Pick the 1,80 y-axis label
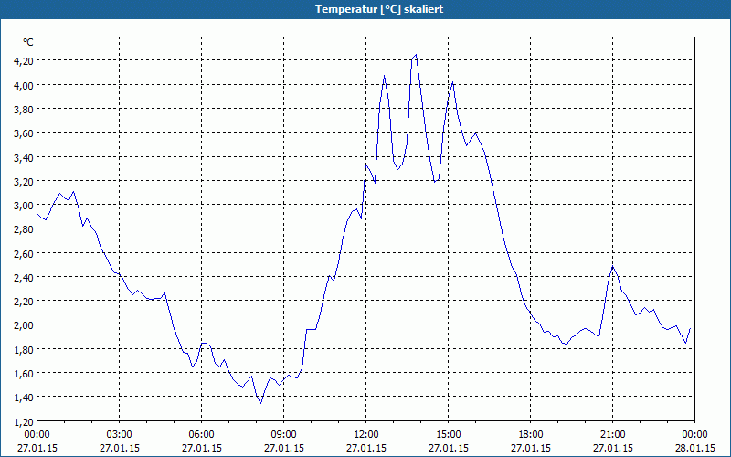The width and height of the screenshot is (731, 457). (24, 350)
